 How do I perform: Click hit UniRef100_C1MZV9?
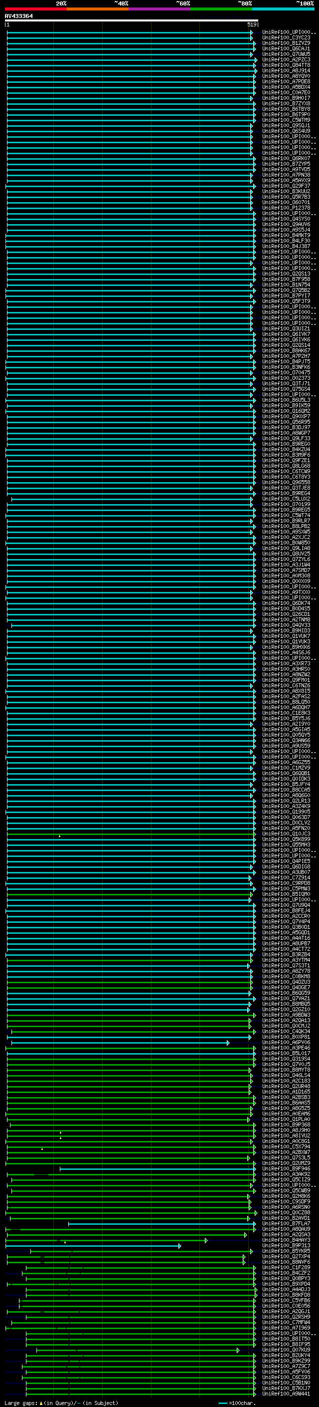[286, 768]
